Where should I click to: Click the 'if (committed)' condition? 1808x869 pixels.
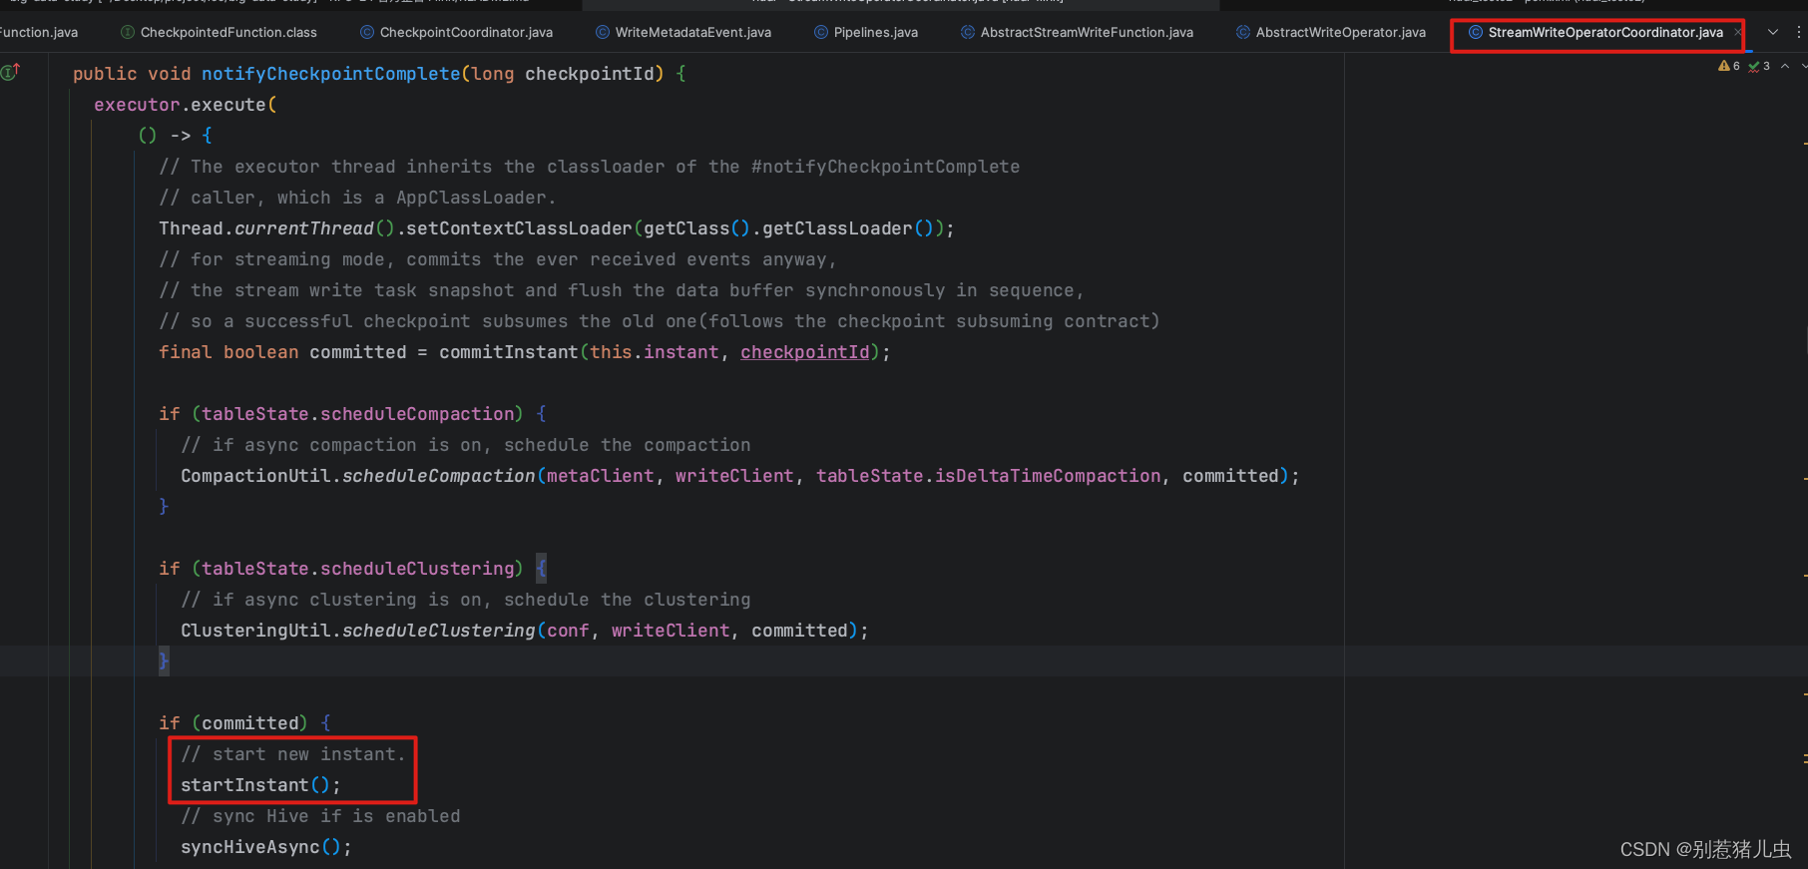coord(233,723)
